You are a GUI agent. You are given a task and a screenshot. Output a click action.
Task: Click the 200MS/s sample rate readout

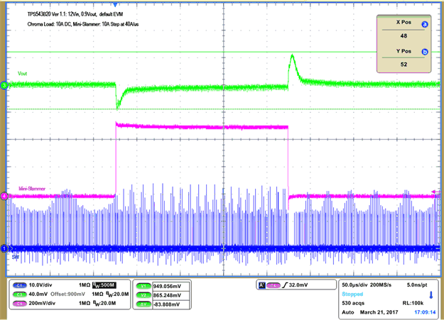click(x=381, y=285)
